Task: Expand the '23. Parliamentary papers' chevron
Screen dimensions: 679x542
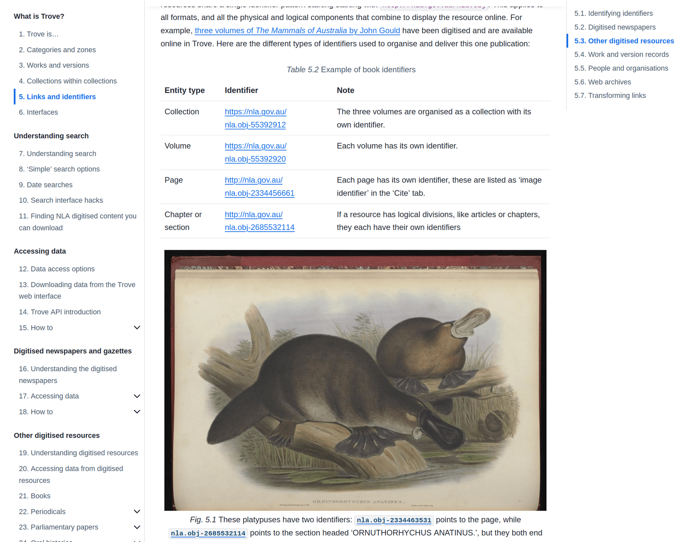Action: (x=137, y=527)
